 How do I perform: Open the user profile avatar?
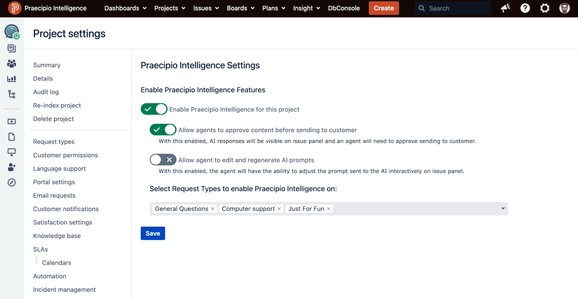coord(564,8)
